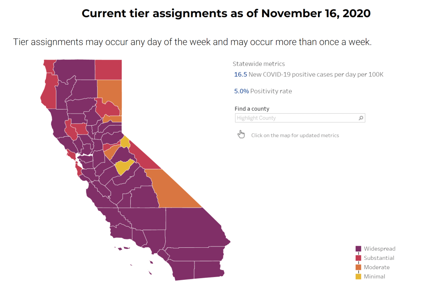Click purple Siskiyou County at top of map
The image size is (427, 287).
(x=75, y=69)
